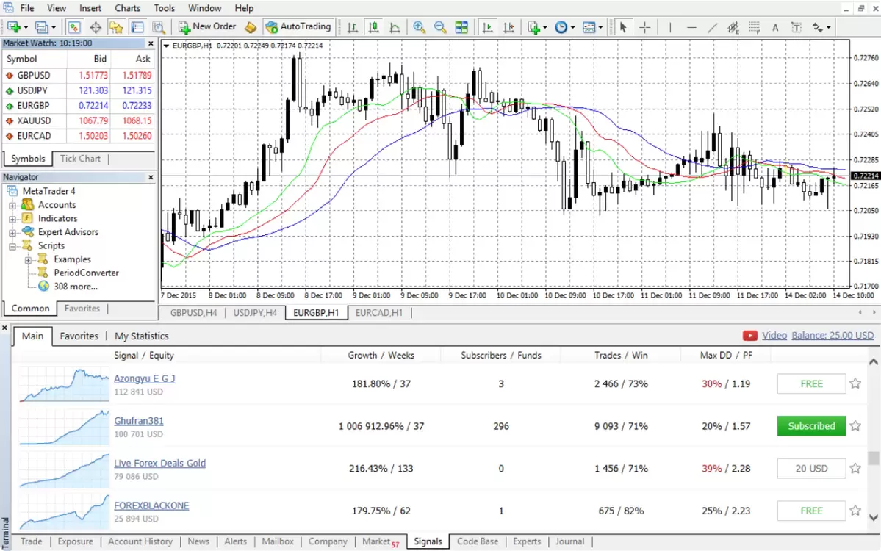Click the signals list scroll-down arrow
This screenshot has height=551, width=881.
(873, 517)
